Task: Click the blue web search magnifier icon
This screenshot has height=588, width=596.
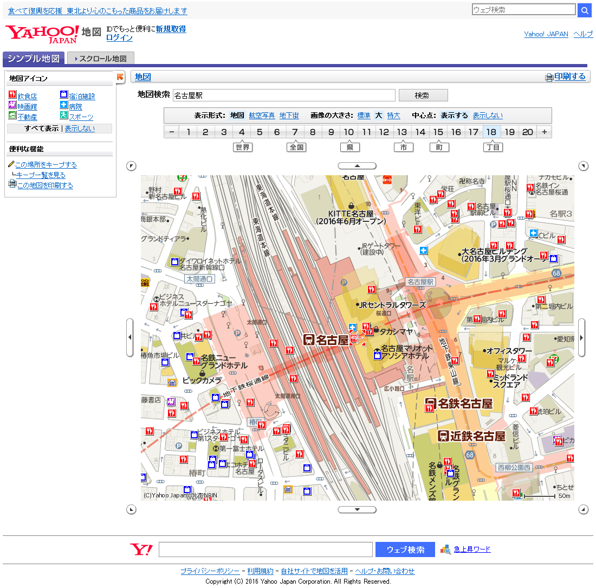Action: pos(584,10)
